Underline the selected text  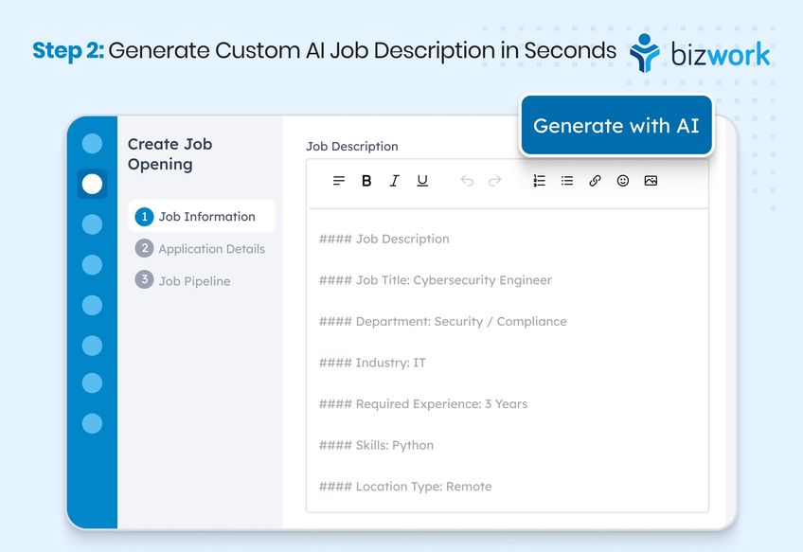pos(421,181)
